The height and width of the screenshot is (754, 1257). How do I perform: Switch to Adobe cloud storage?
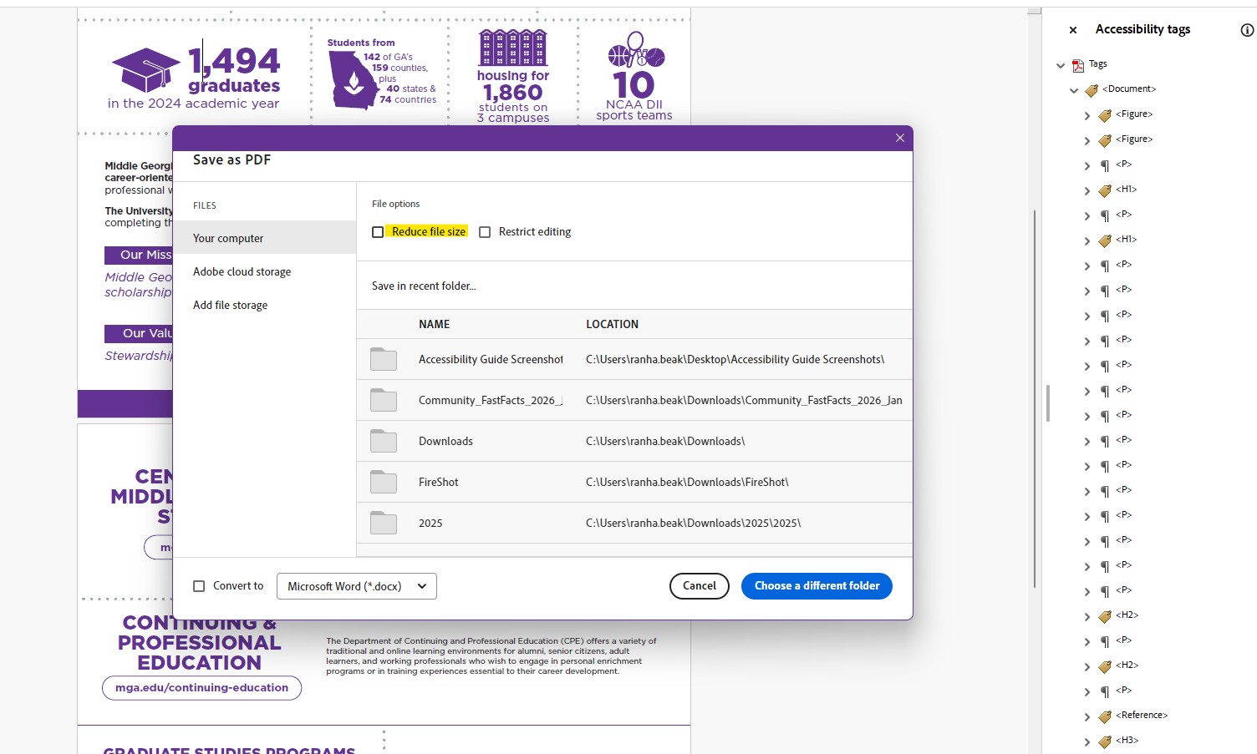[x=242, y=271]
